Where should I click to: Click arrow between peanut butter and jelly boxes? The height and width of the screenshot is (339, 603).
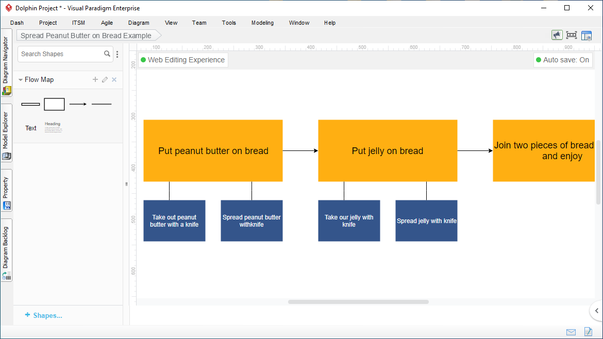pyautogui.click(x=300, y=150)
